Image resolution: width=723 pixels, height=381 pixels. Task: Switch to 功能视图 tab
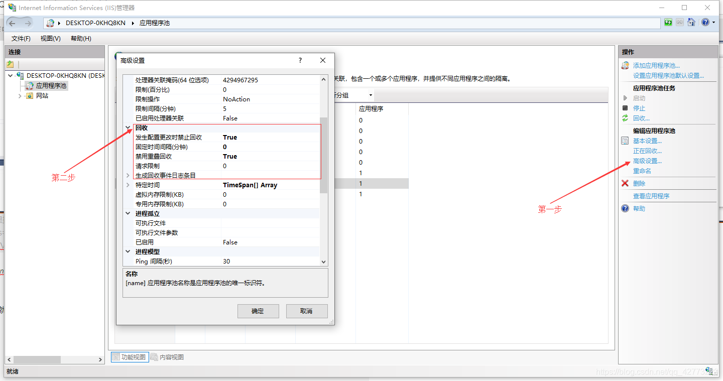point(129,357)
